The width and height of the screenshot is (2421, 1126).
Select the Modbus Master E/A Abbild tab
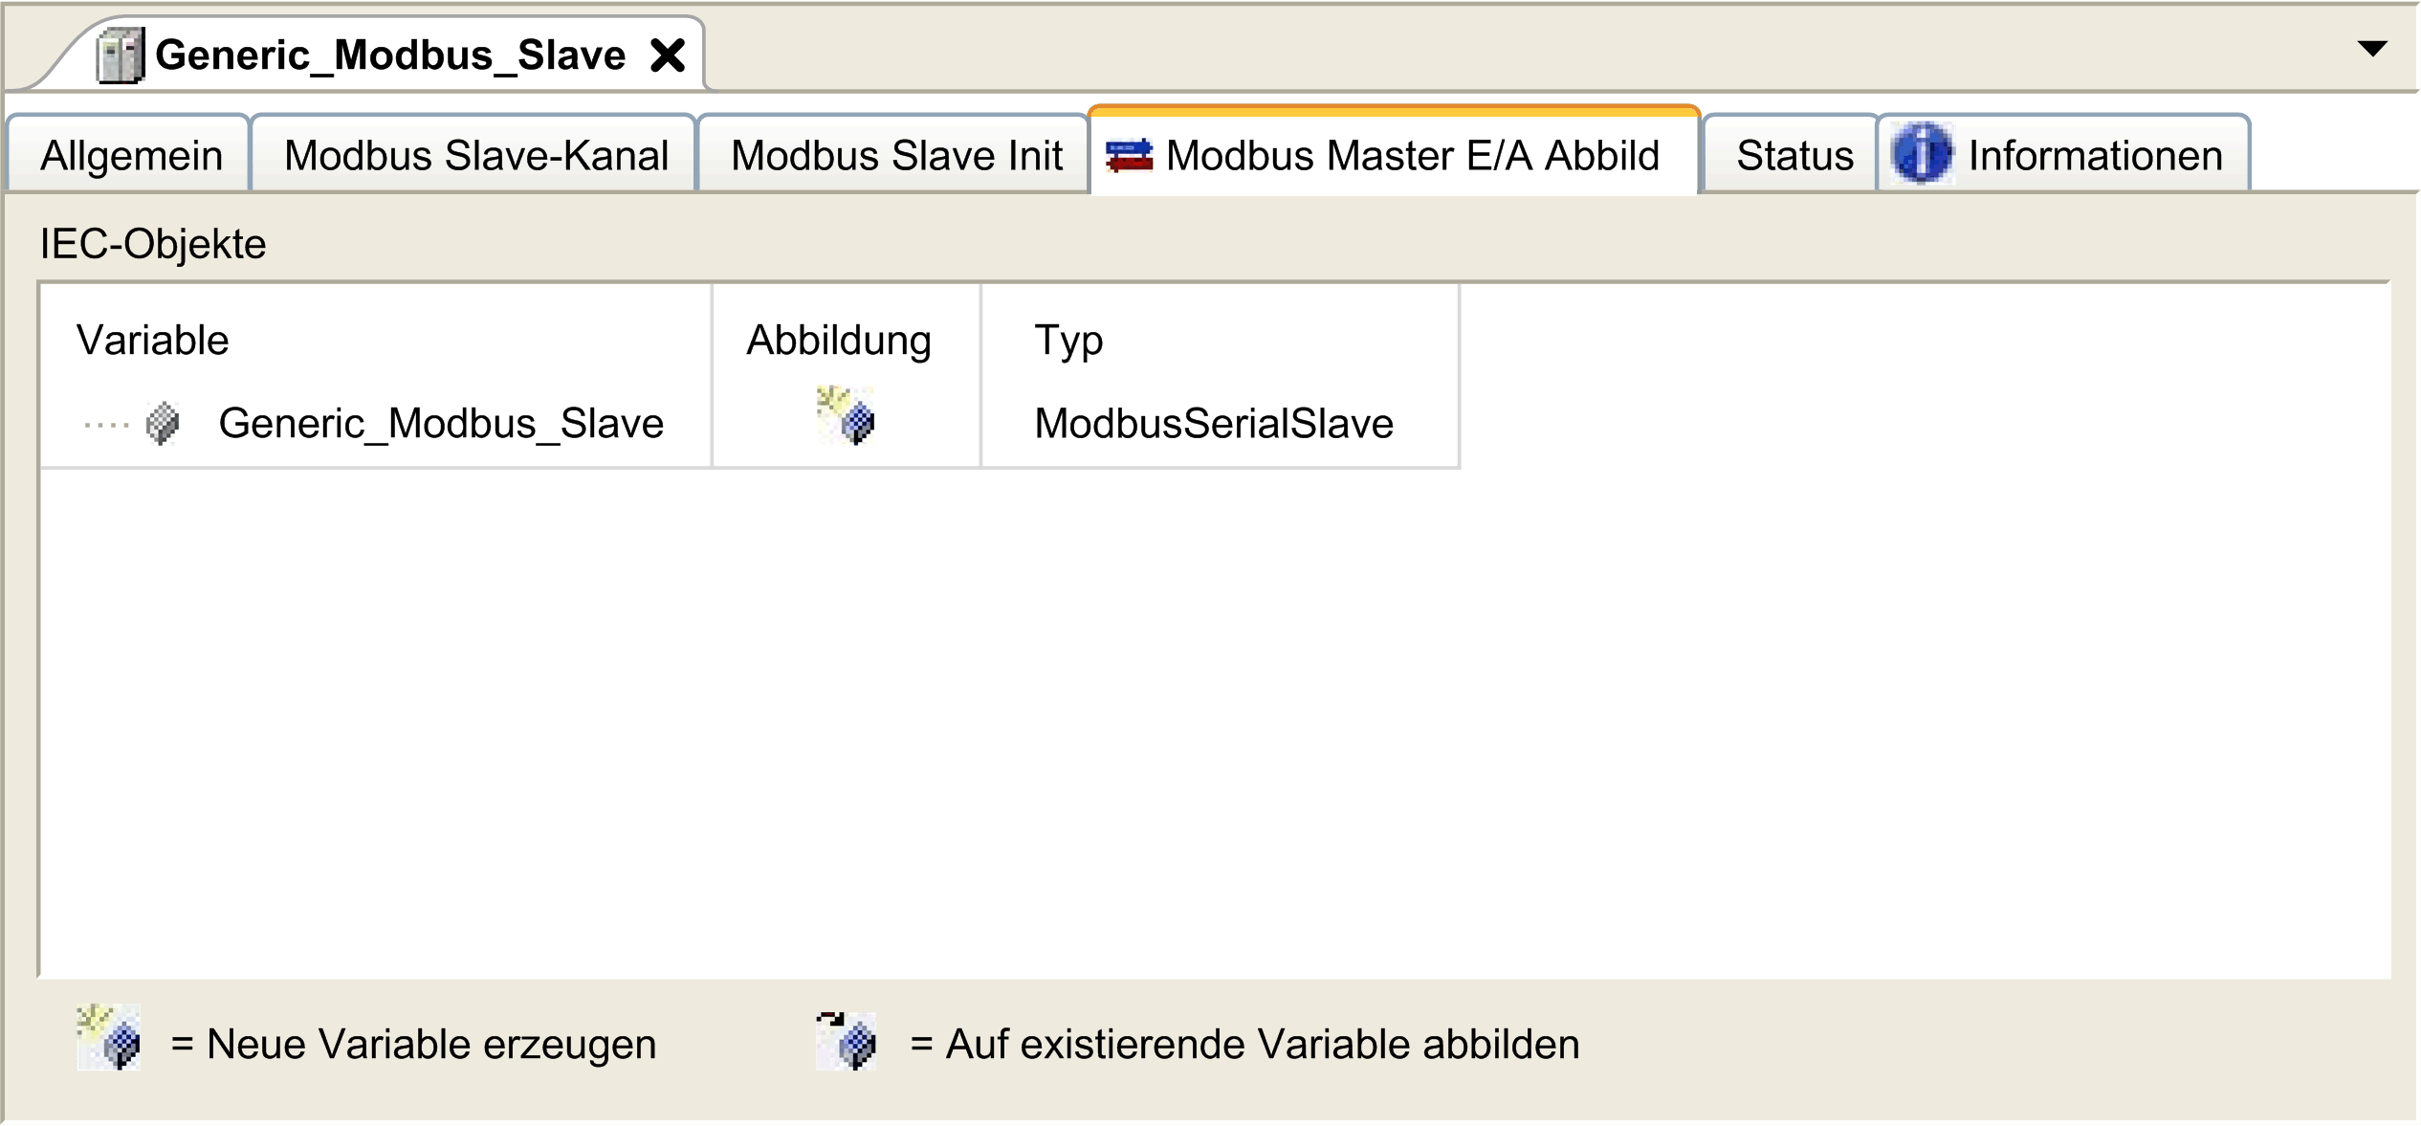pos(1412,156)
